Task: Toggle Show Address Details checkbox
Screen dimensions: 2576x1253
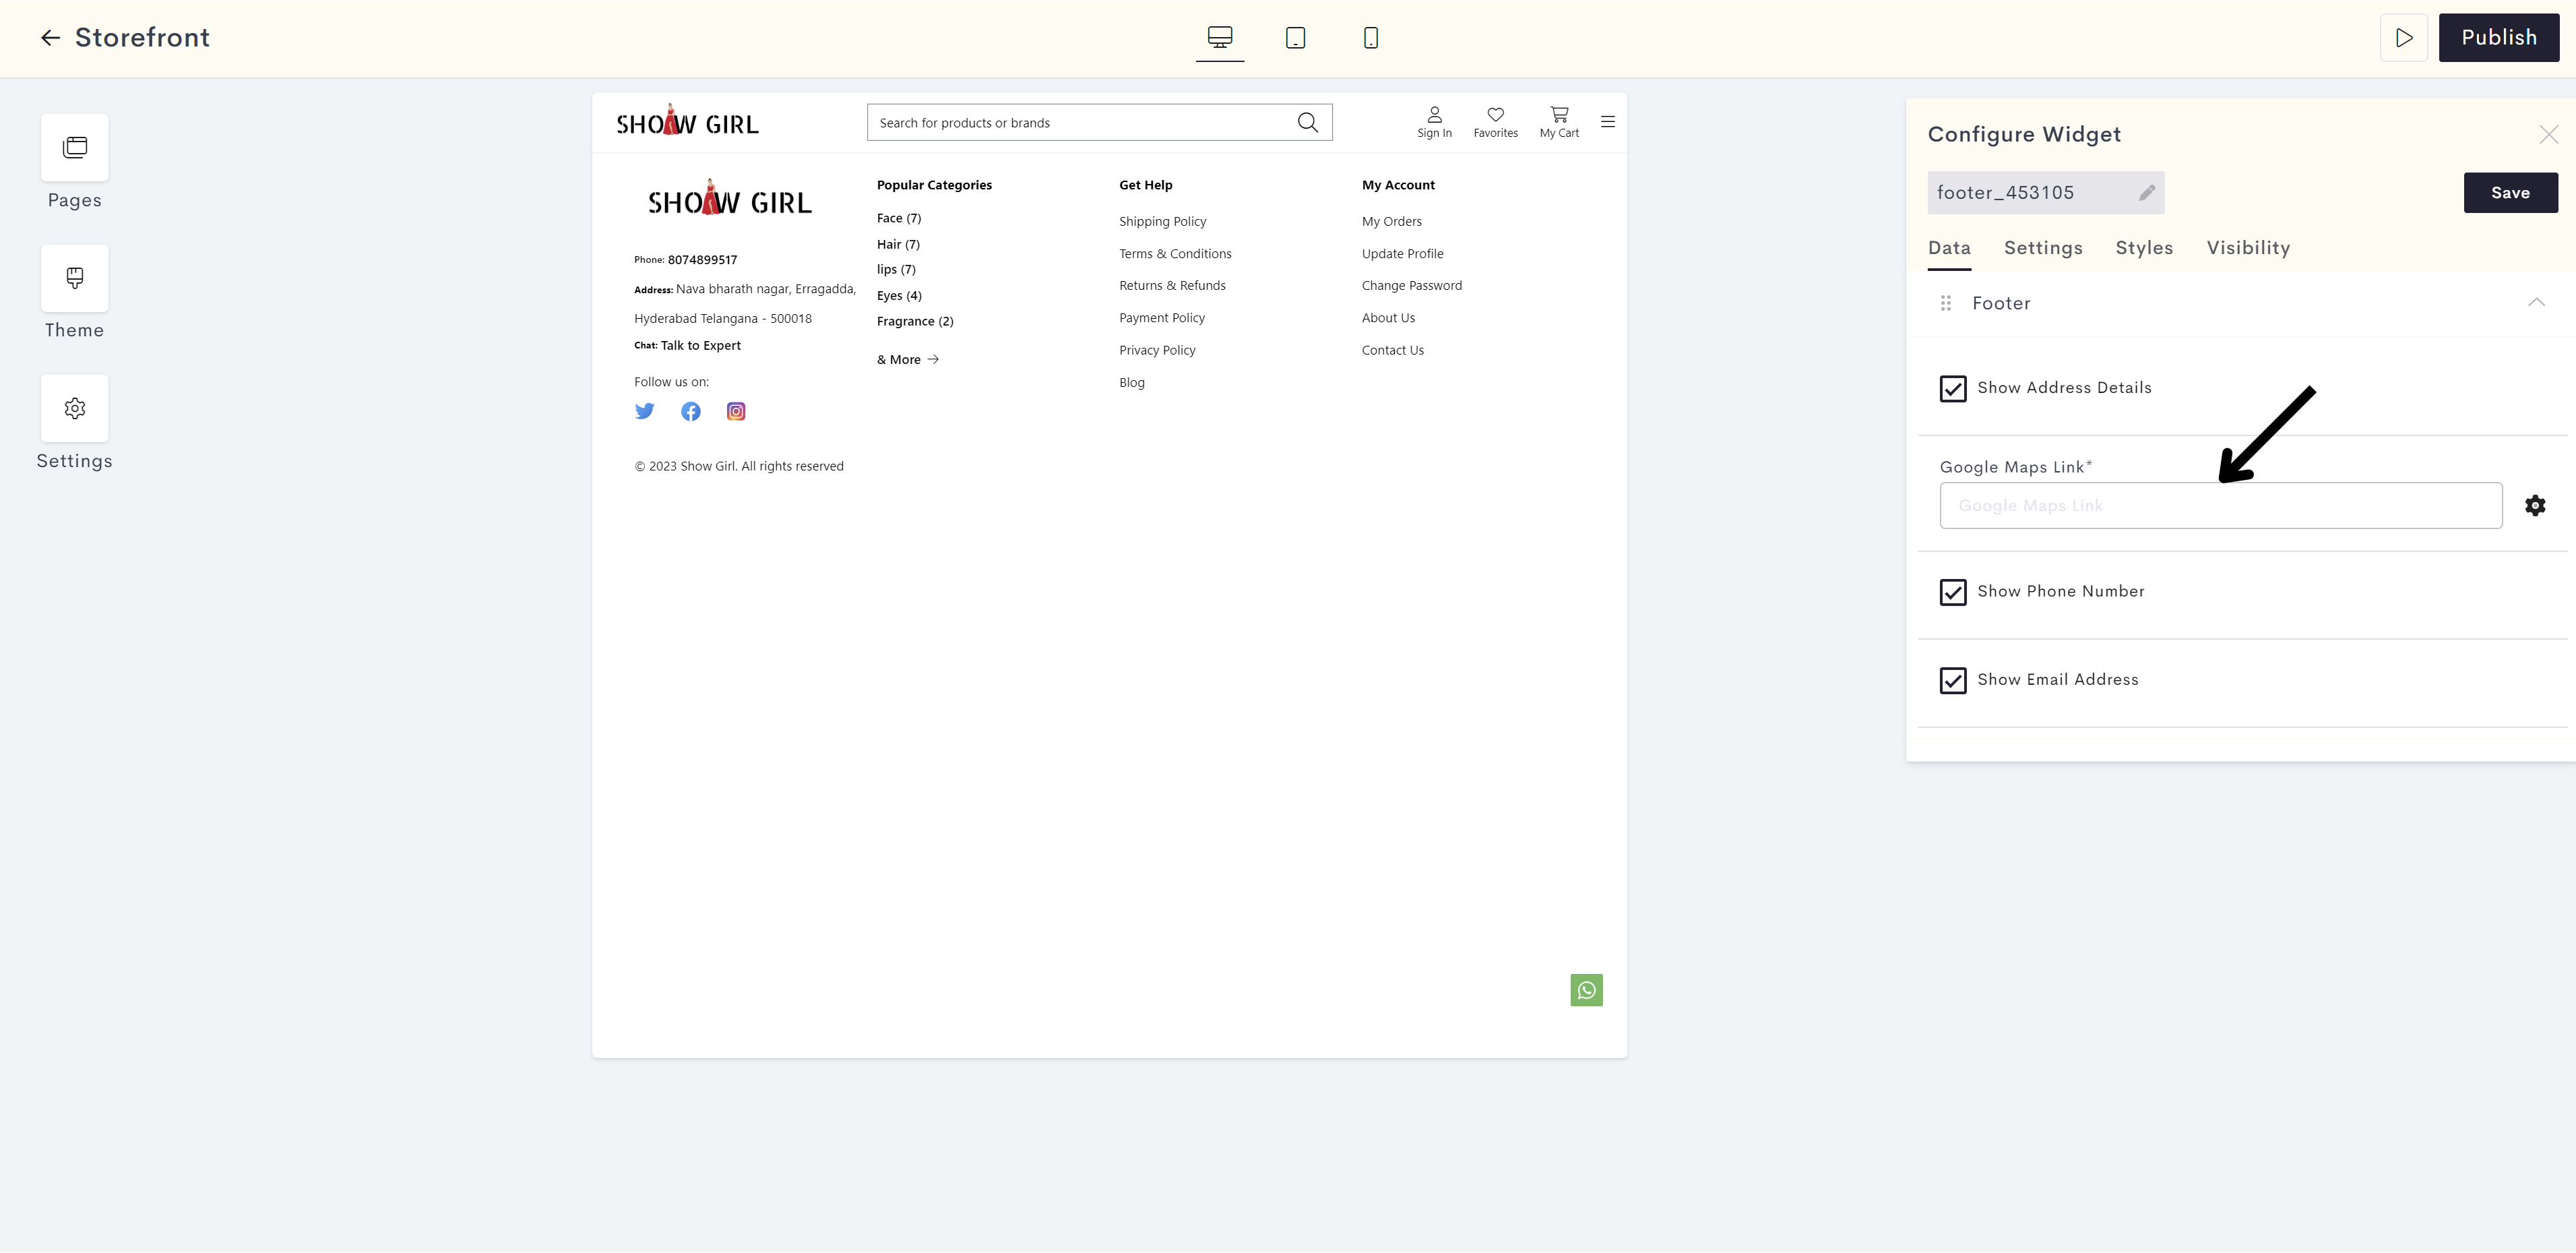Action: (x=1953, y=389)
